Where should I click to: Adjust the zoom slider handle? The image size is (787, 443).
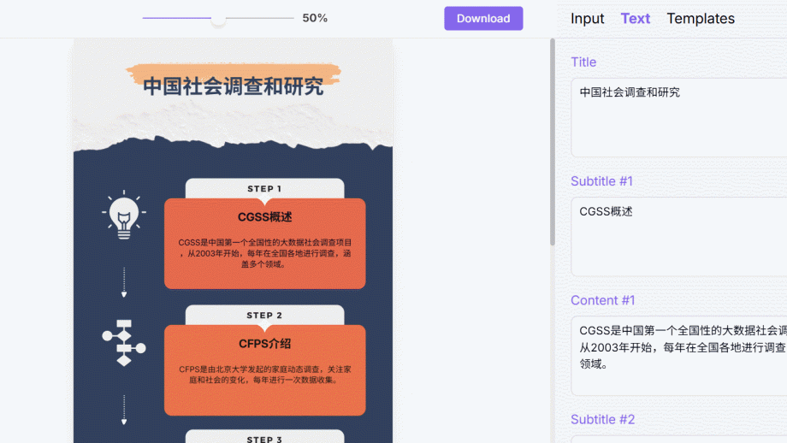(218, 19)
